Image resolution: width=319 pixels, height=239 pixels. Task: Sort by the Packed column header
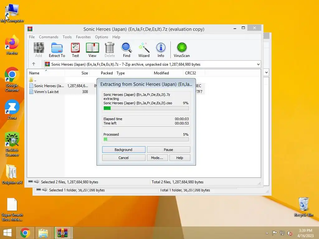pyautogui.click(x=102, y=73)
